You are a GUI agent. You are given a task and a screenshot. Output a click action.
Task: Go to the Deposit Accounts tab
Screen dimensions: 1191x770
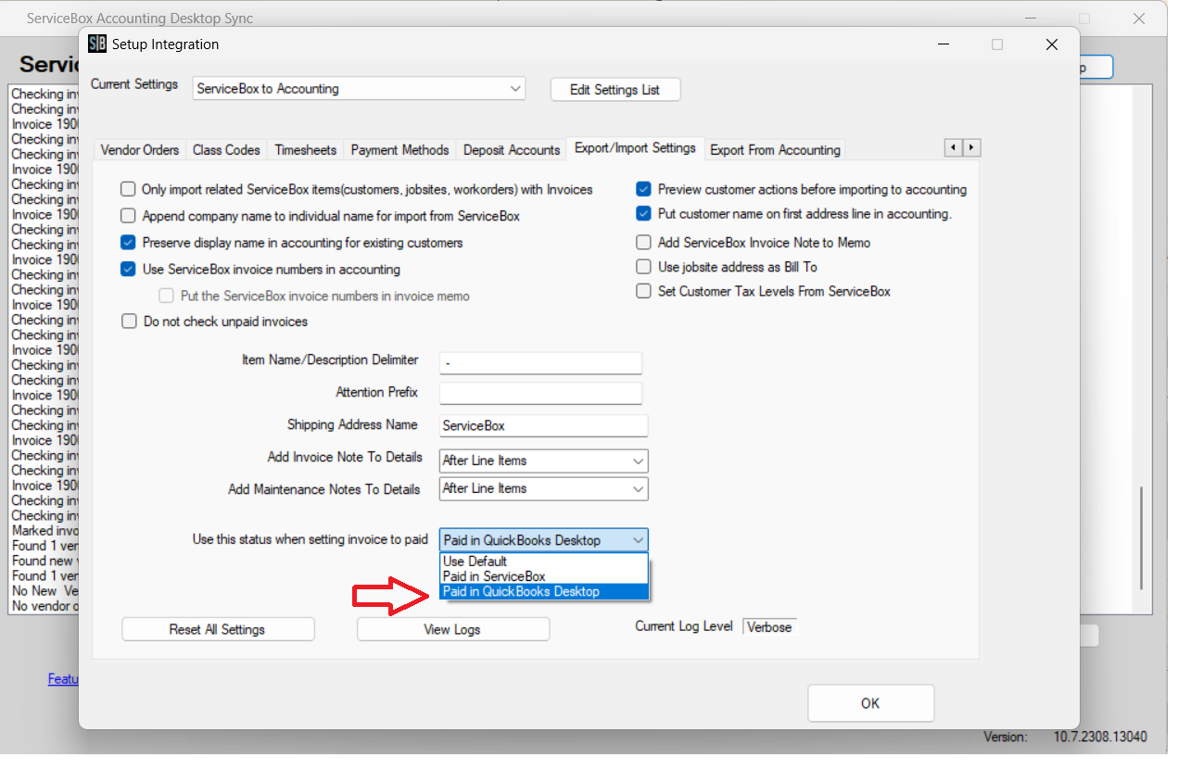(x=512, y=150)
